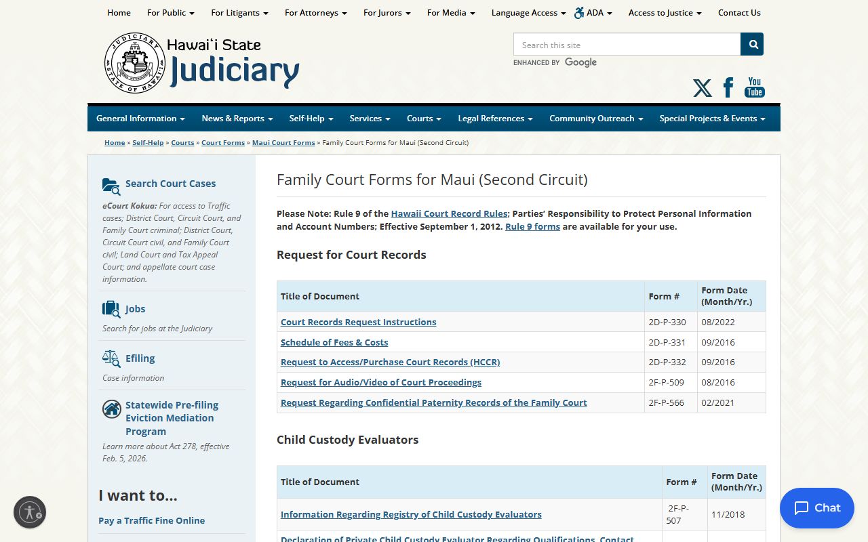Open Request to Access/Purchase Court Records (HCCR)
868x542 pixels.
390,362
